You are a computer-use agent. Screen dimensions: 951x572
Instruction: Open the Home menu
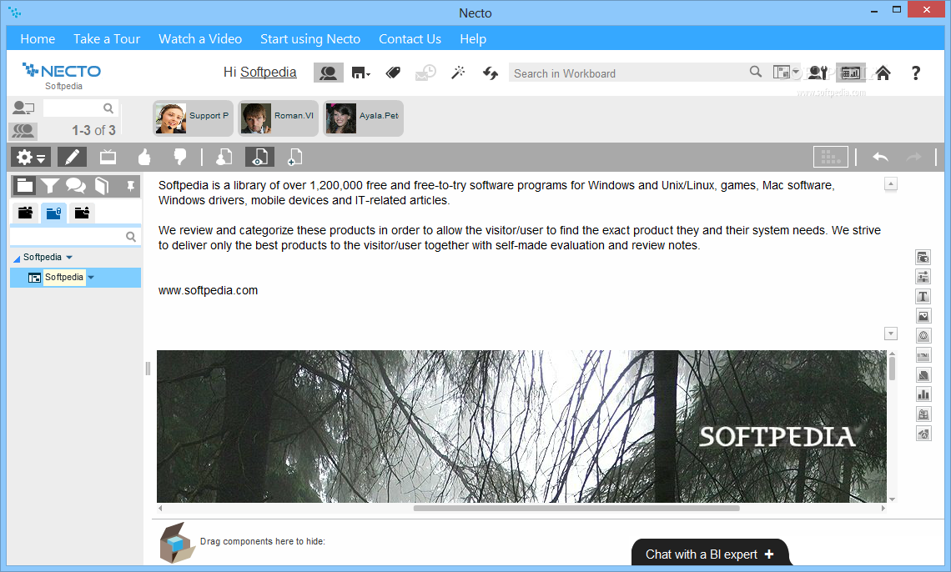pos(38,39)
